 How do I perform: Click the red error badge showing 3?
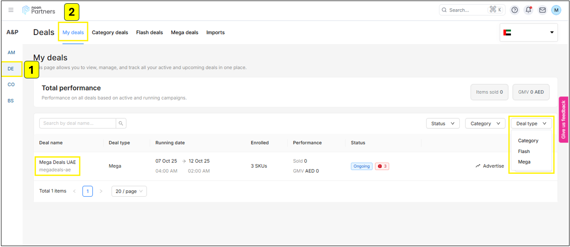382,166
